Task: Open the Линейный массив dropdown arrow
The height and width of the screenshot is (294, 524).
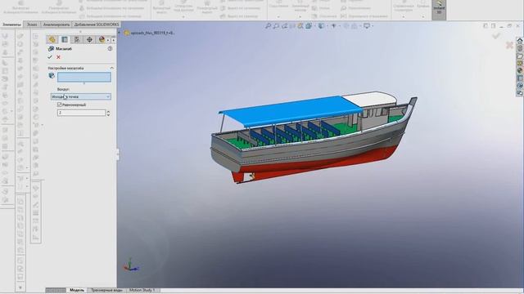Action: tap(300, 16)
